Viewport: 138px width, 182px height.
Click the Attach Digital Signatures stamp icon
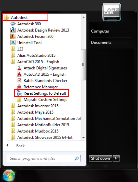[x=19, y=68]
